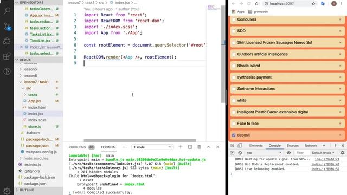Screen dimensions: 347x195
Task: Open Source Control view with badge
Action: pyautogui.click(x=7, y=27)
